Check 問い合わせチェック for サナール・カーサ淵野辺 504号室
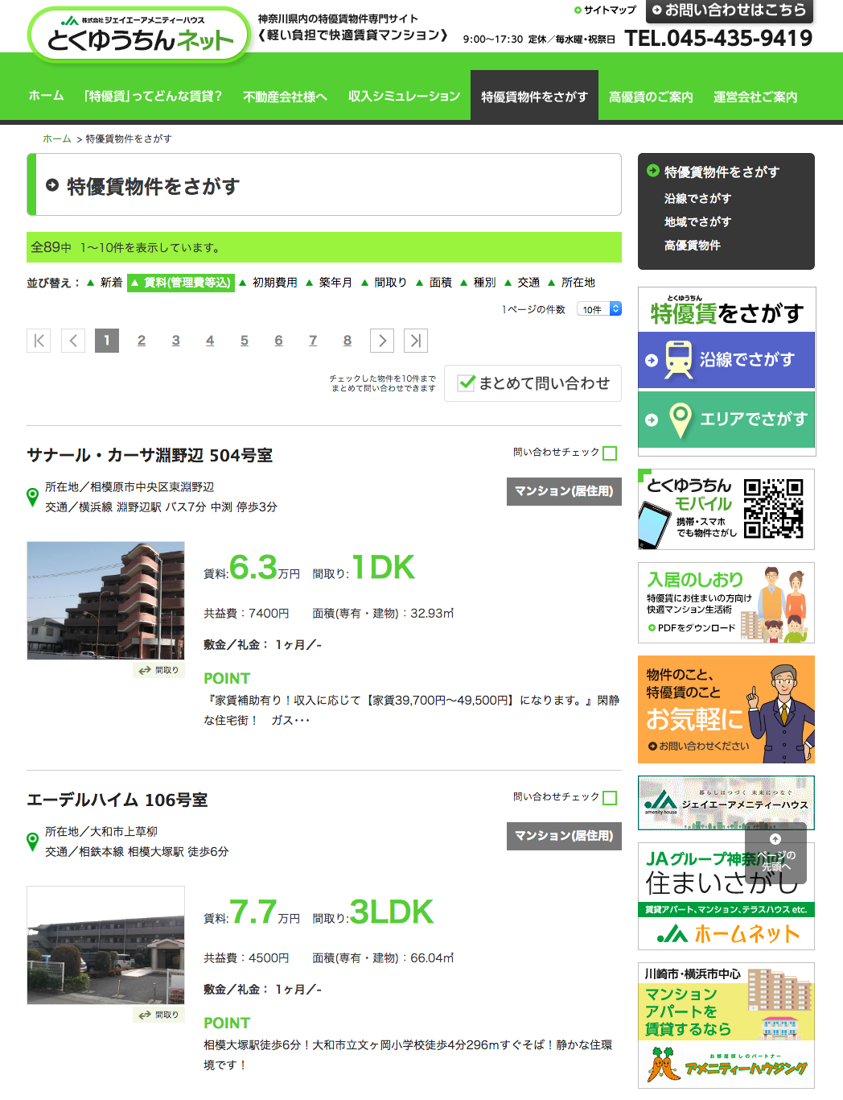Screen dimensions: 843x1100 pyautogui.click(x=611, y=453)
